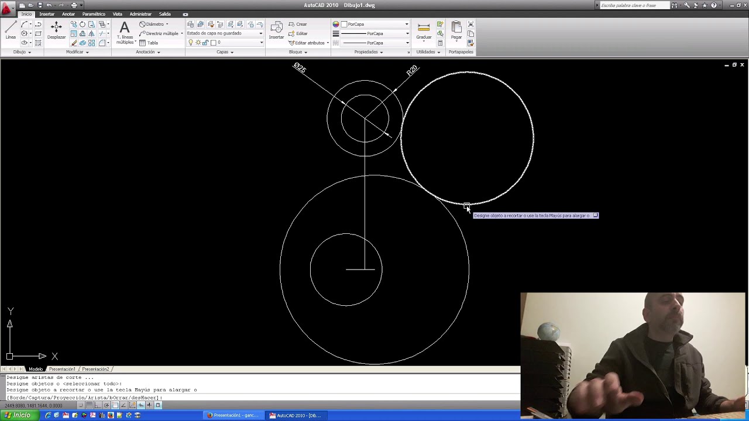The image size is (749, 421).
Task: Open the Editar atributos dropdown
Action: click(328, 43)
